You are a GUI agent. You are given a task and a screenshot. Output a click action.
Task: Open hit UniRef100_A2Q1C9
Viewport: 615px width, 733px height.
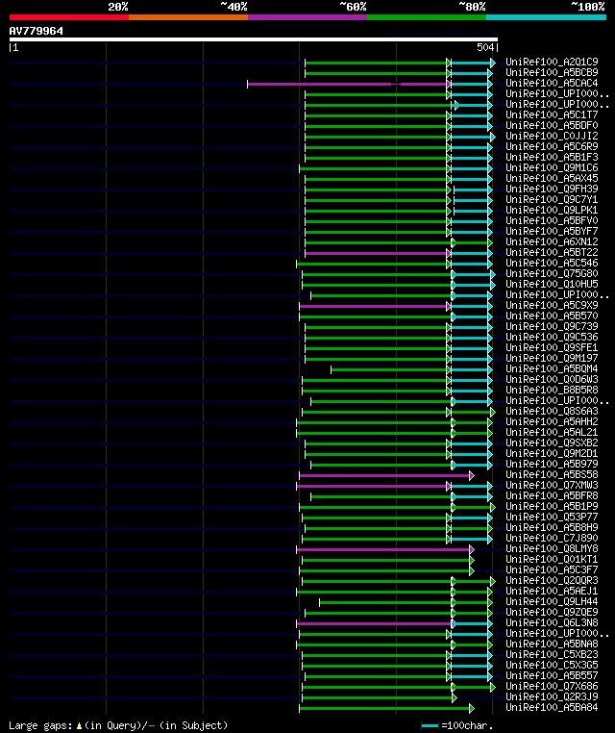552,62
